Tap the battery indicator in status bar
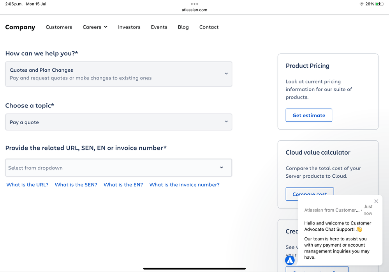Image resolution: width=389 pixels, height=272 pixels. (x=380, y=4)
